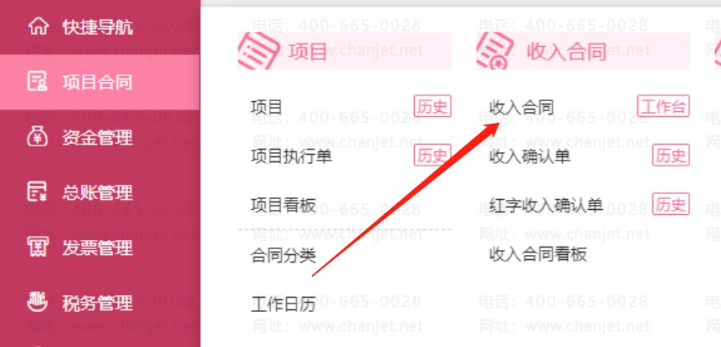Click the ledger icon for 总账管理

(x=38, y=192)
